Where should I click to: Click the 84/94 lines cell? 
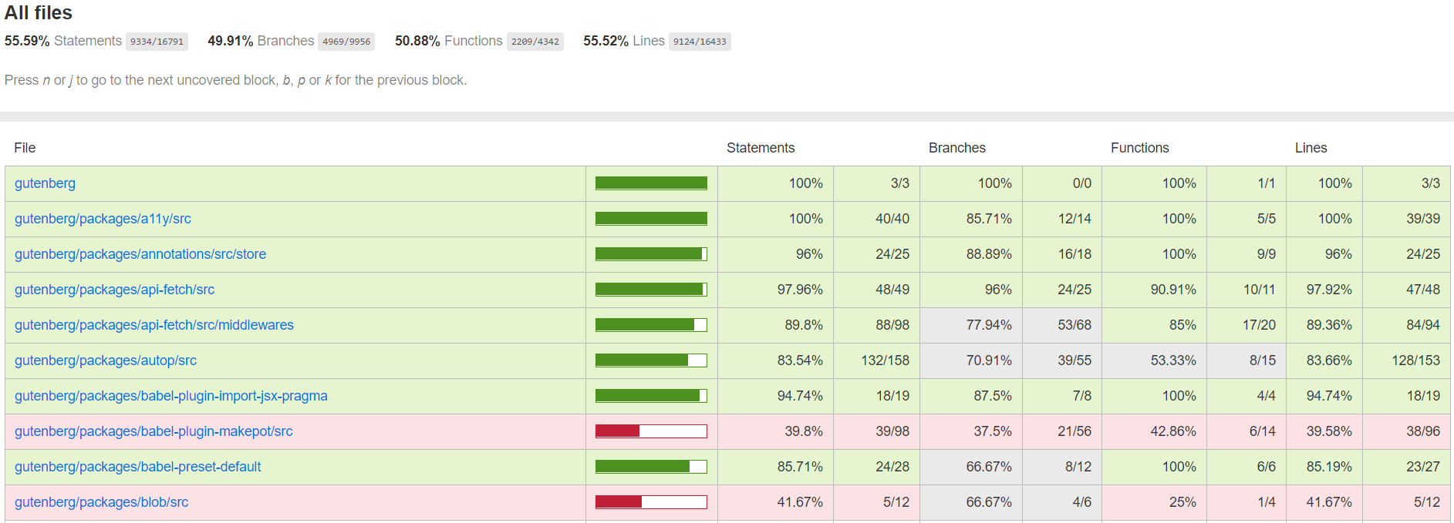pyautogui.click(x=1406, y=325)
